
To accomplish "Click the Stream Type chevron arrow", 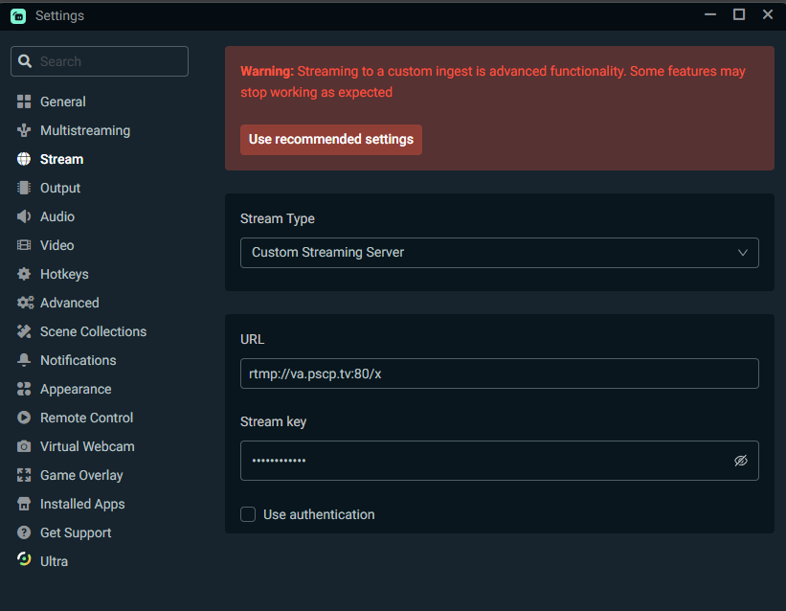I will tap(743, 253).
